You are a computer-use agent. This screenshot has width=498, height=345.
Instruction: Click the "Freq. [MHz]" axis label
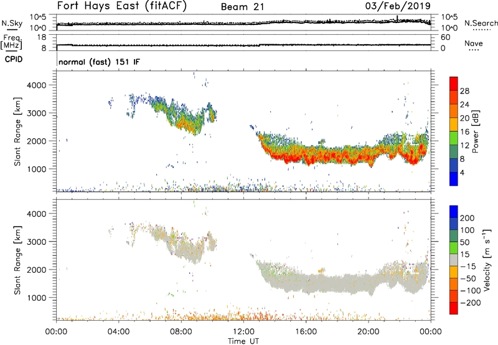point(12,42)
